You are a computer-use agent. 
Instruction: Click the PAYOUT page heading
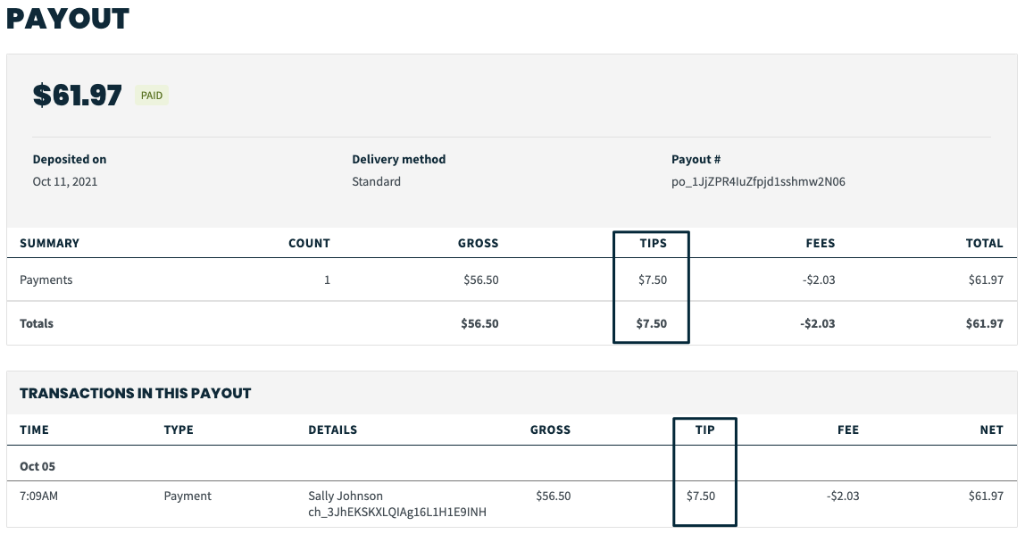(x=69, y=18)
